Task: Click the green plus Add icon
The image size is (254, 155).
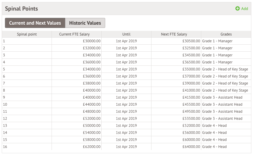Action: tap(237, 9)
